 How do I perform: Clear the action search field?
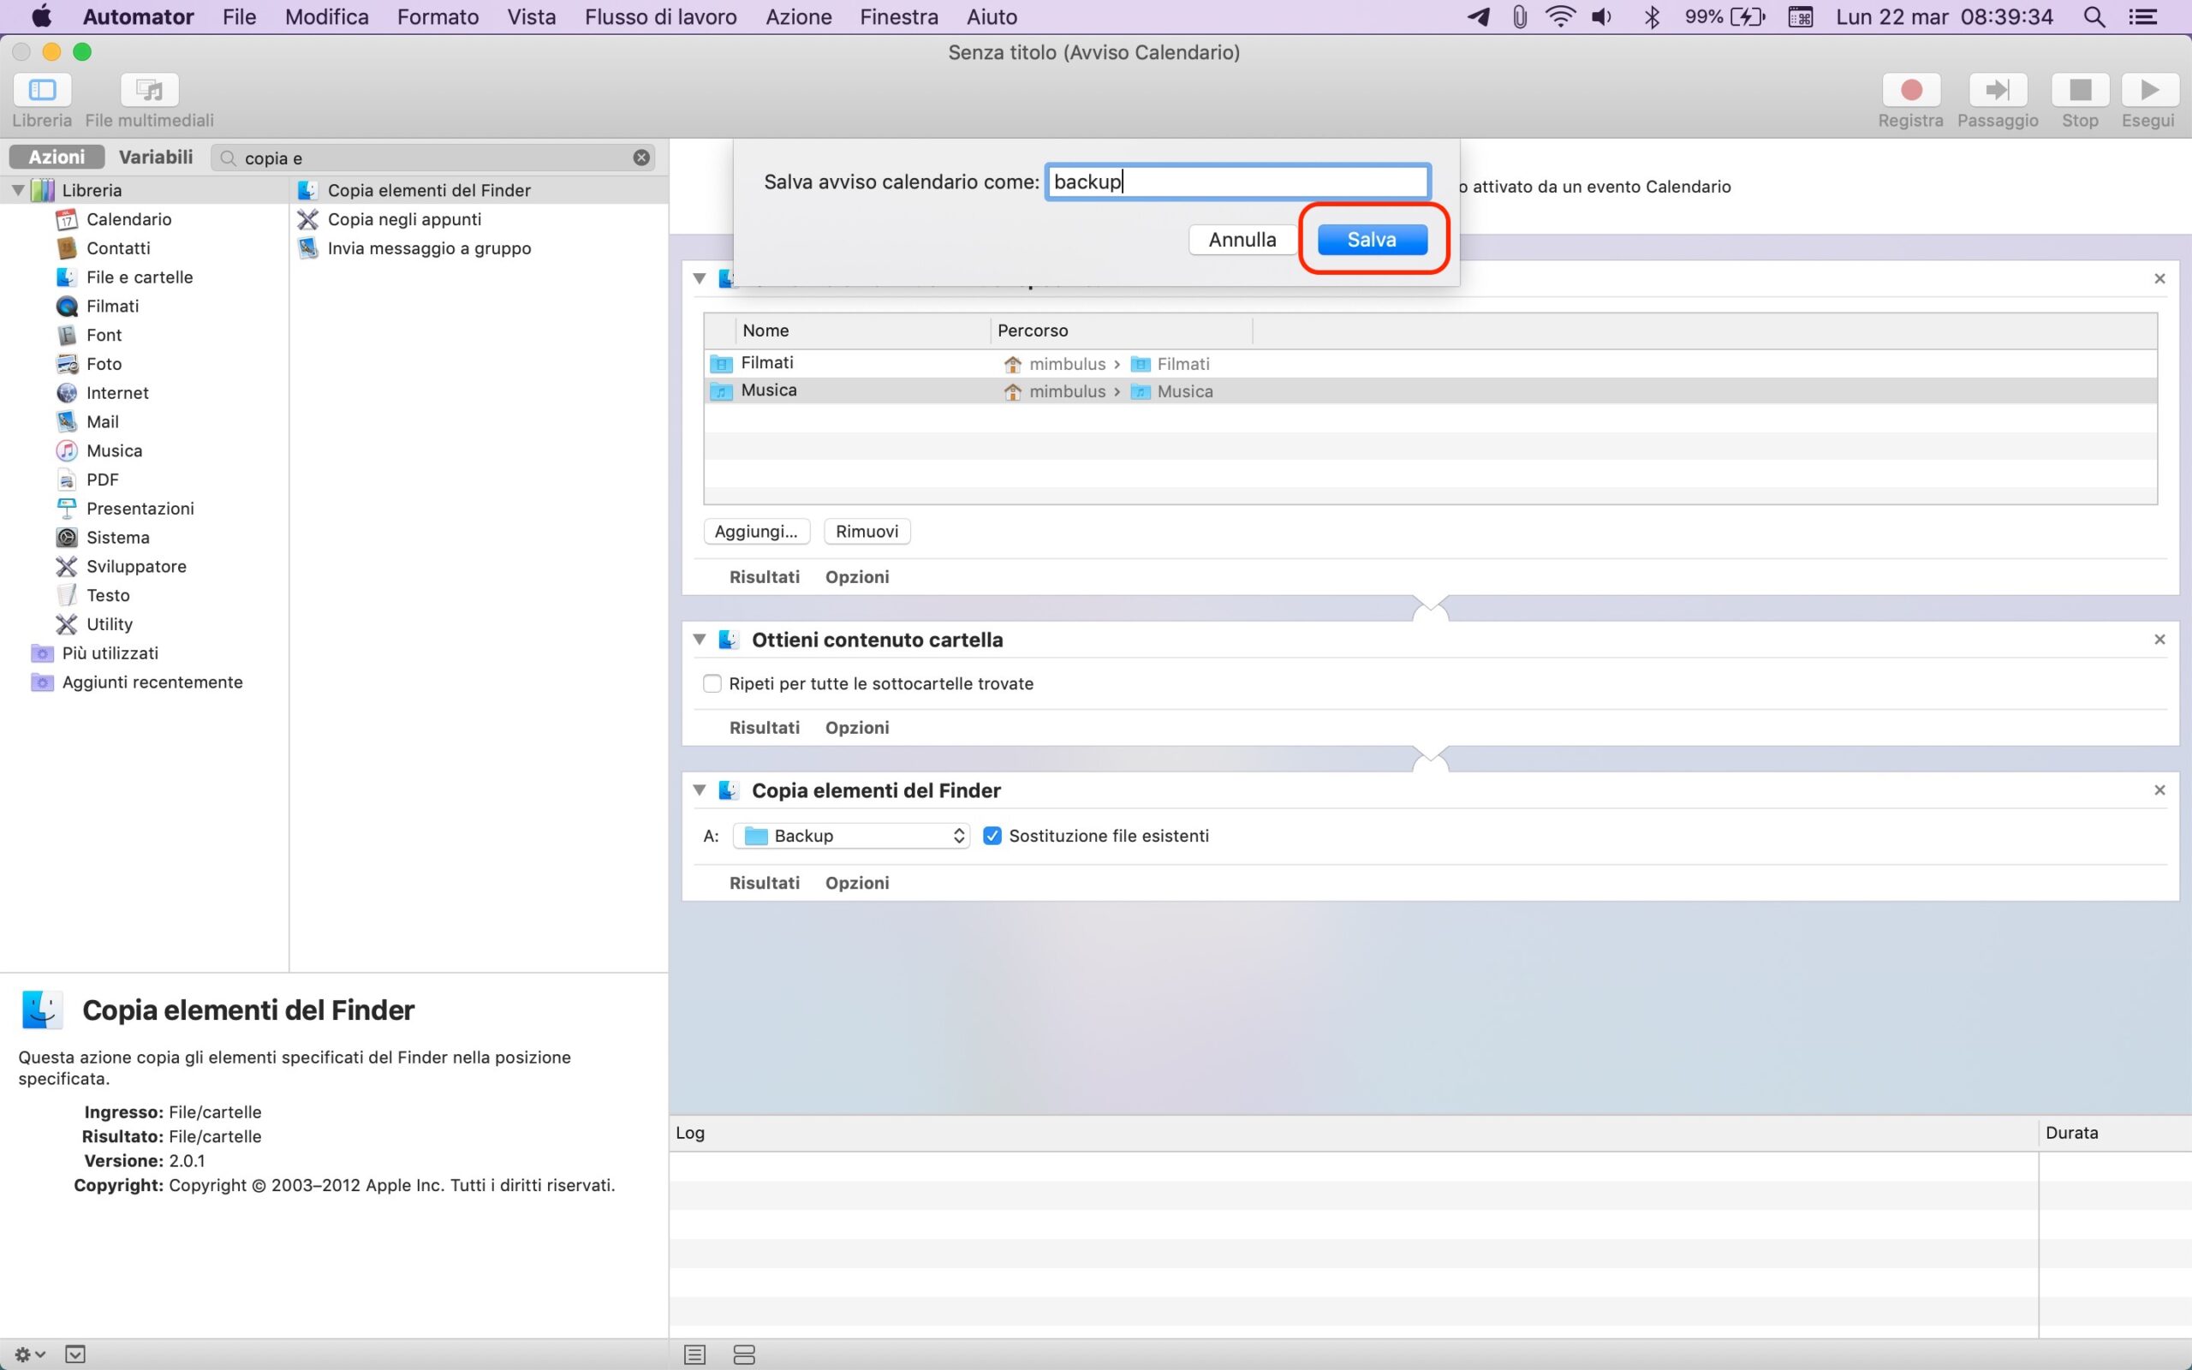click(641, 158)
